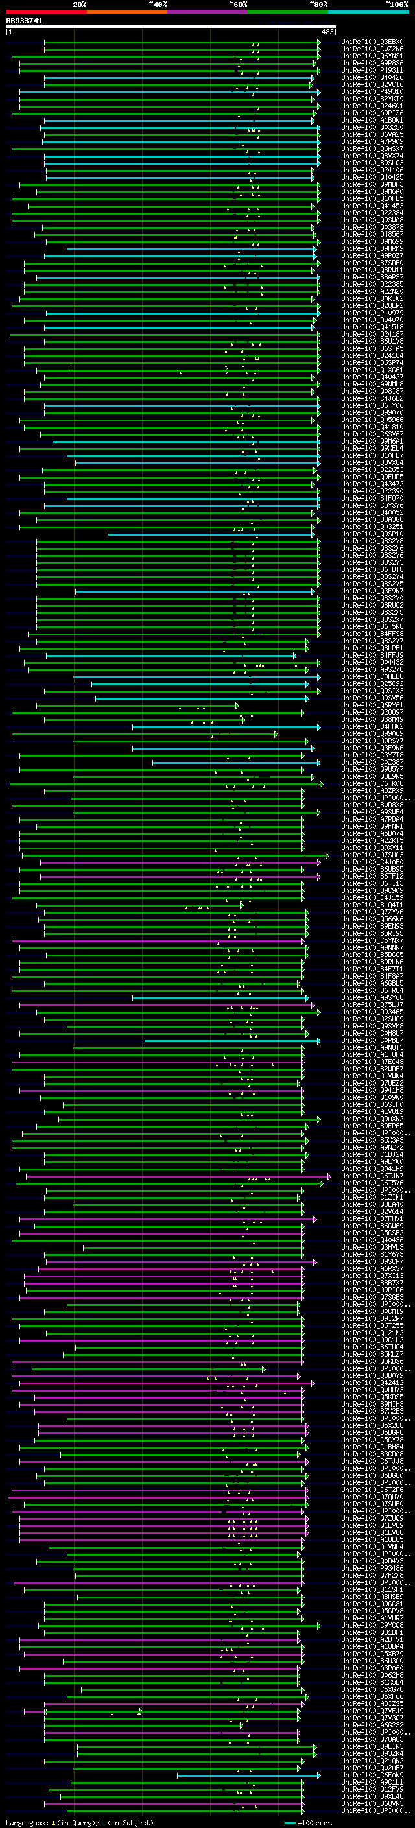Select hit label UniRef100_Q99070
This screenshot has width=415, height=1828.
[x=372, y=413]
